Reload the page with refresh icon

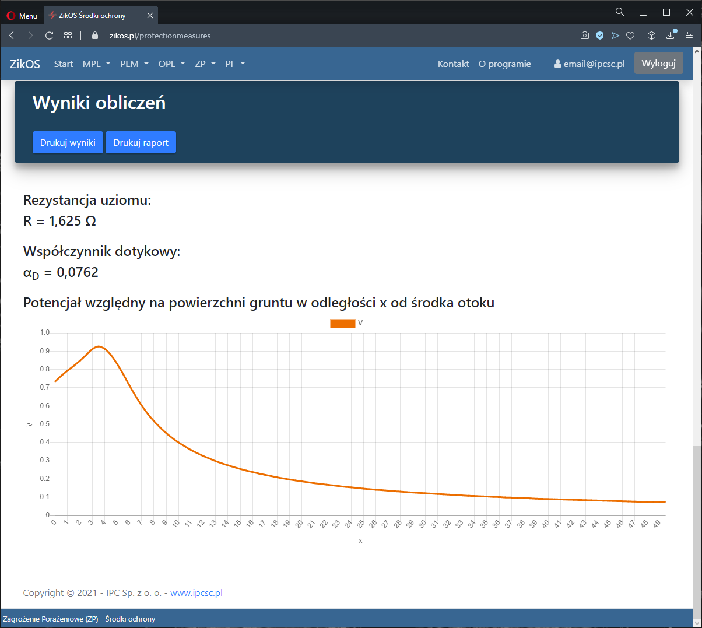point(50,36)
